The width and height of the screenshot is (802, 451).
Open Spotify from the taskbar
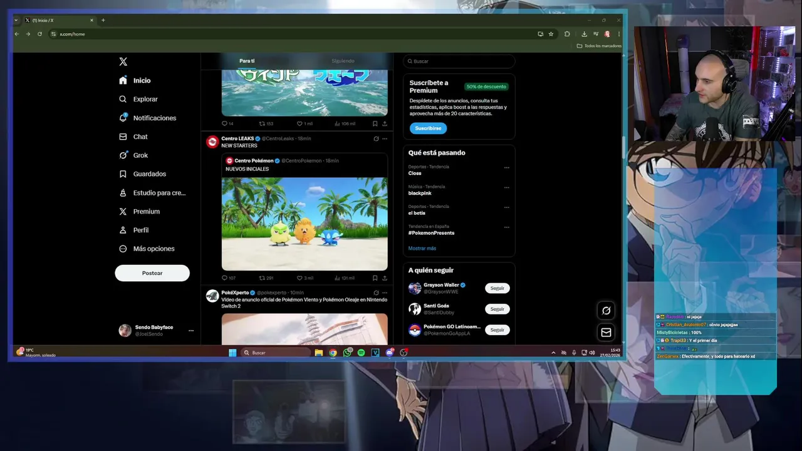(x=362, y=353)
